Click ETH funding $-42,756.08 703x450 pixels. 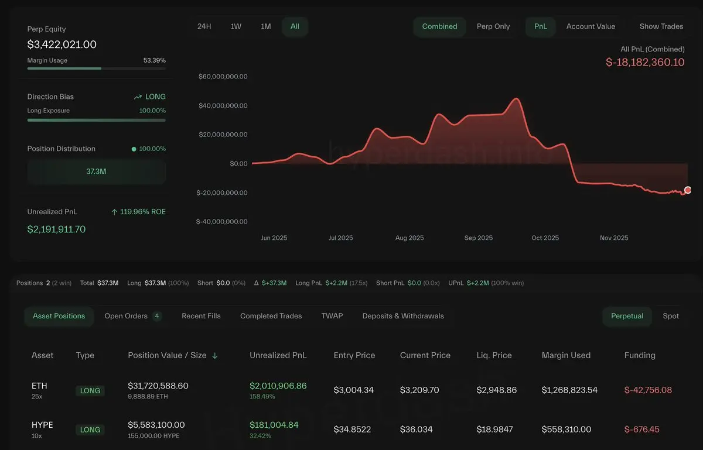coord(648,390)
